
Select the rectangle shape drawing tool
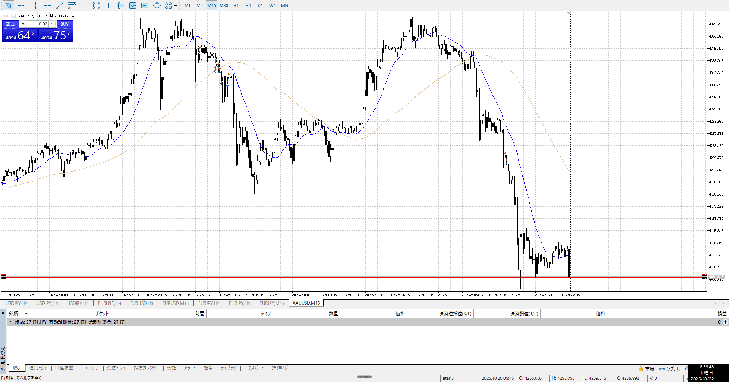click(96, 6)
